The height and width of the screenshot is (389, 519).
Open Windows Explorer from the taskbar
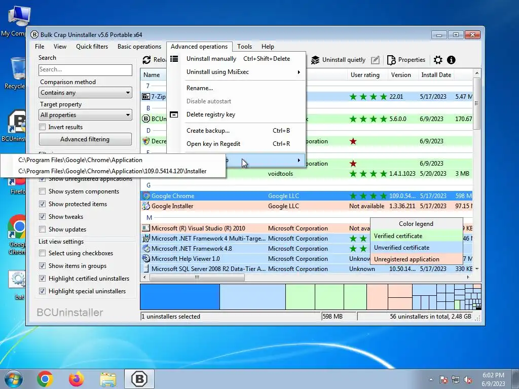108,379
